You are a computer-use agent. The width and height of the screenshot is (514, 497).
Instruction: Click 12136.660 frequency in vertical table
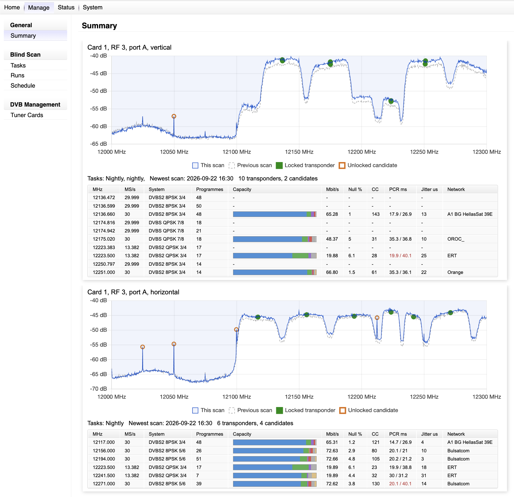click(104, 214)
